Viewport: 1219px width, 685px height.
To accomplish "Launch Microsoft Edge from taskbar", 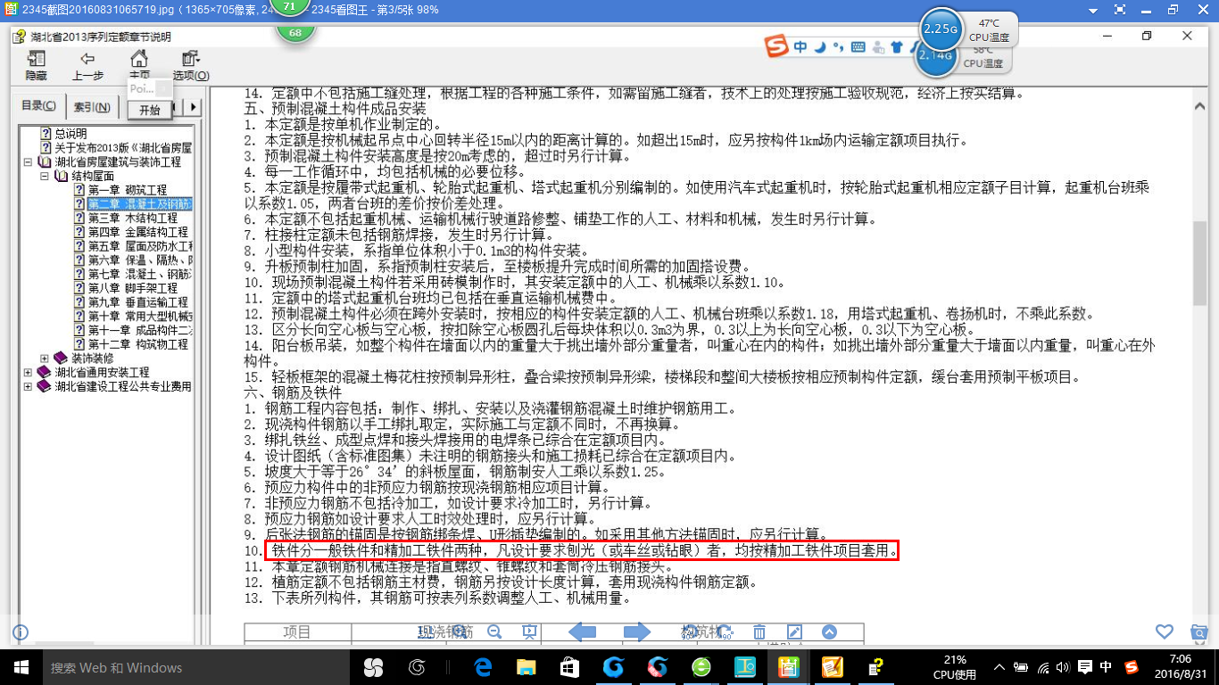I will tap(483, 667).
